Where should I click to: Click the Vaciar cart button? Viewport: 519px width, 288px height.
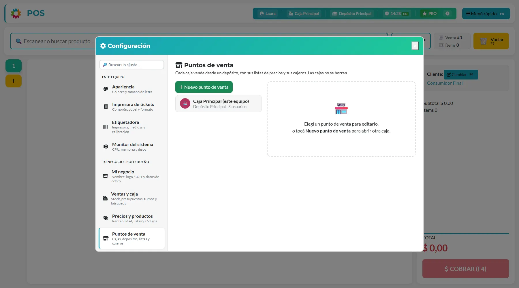tap(491, 41)
